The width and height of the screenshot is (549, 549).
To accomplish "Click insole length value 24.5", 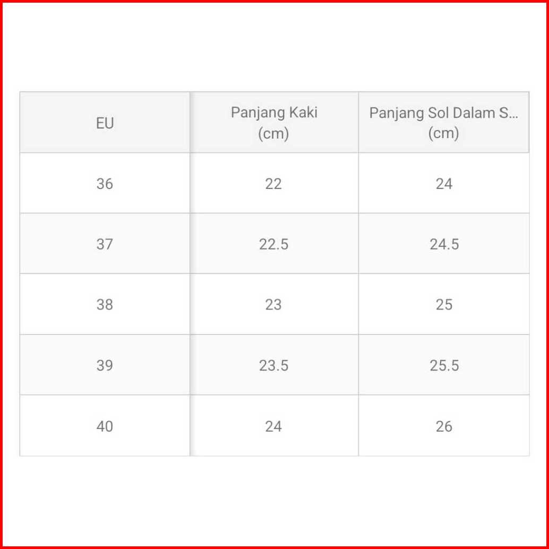I will point(444,244).
